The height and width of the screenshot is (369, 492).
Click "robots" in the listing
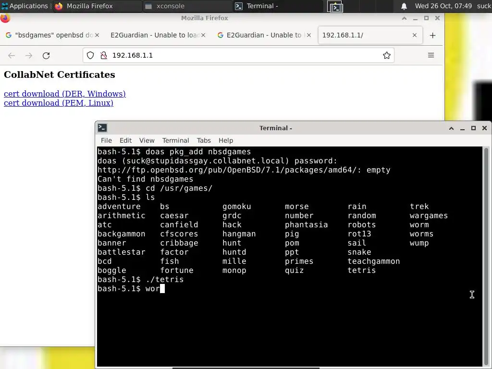click(361, 225)
